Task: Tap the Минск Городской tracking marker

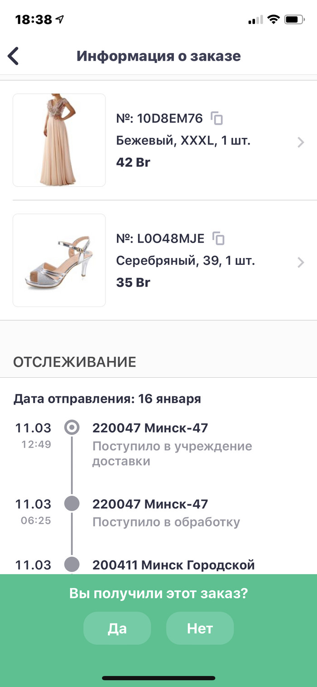Action: 72,565
